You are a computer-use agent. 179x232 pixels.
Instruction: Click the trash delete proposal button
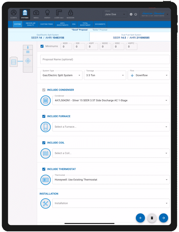pyautogui.click(x=152, y=218)
